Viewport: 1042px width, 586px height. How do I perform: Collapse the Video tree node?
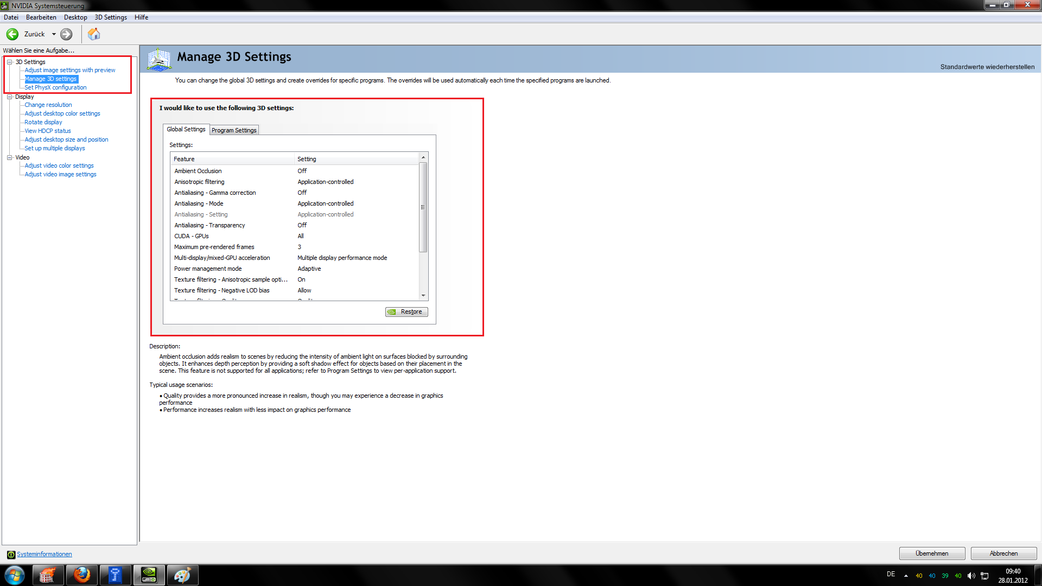coord(9,157)
